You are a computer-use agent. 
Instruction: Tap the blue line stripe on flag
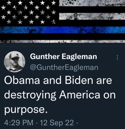click(x=62, y=30)
